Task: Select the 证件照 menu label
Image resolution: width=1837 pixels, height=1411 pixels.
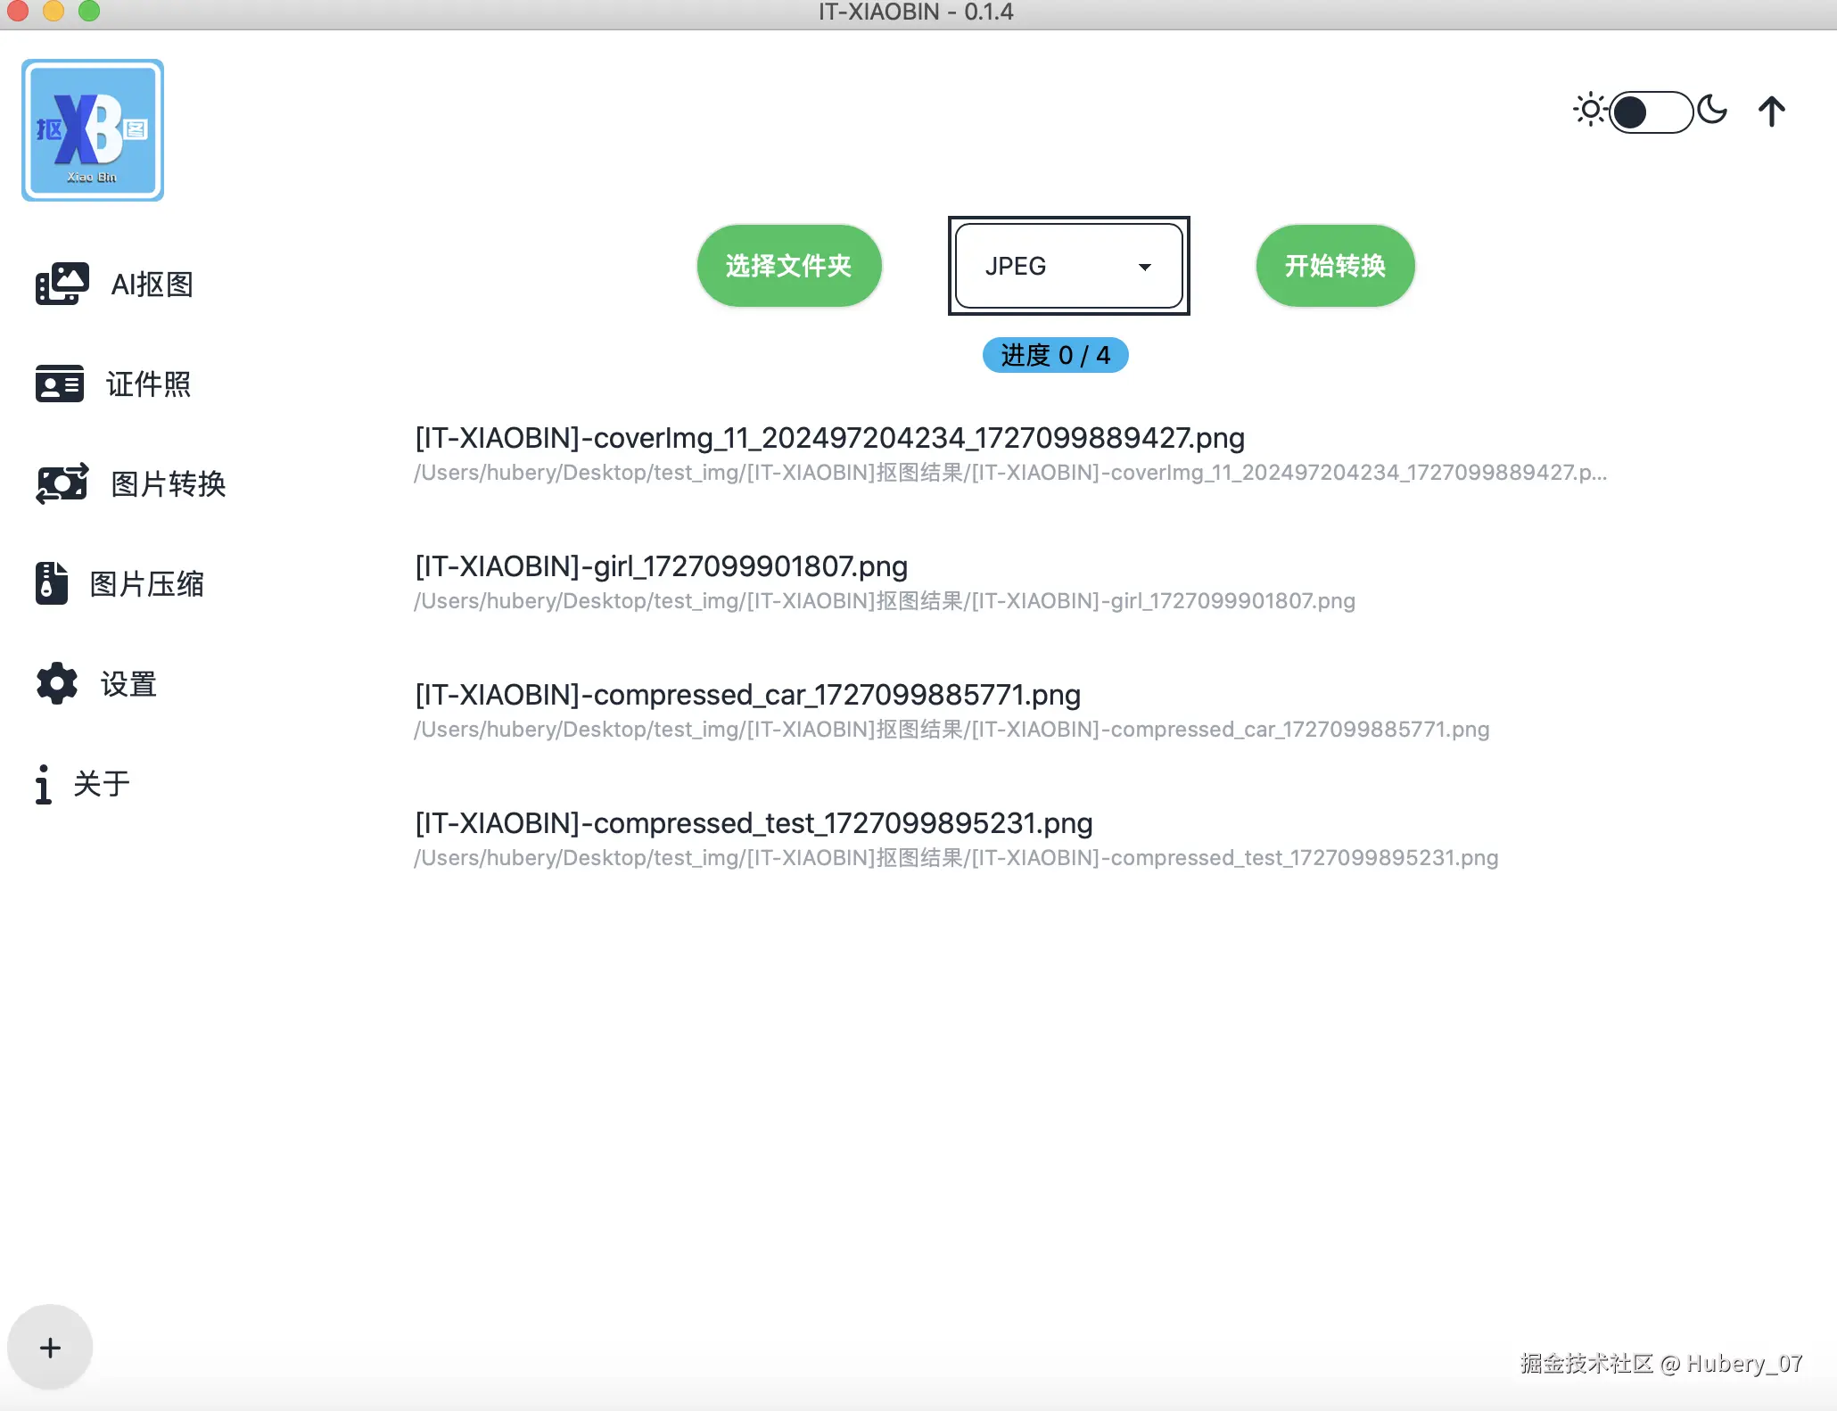Action: click(148, 384)
